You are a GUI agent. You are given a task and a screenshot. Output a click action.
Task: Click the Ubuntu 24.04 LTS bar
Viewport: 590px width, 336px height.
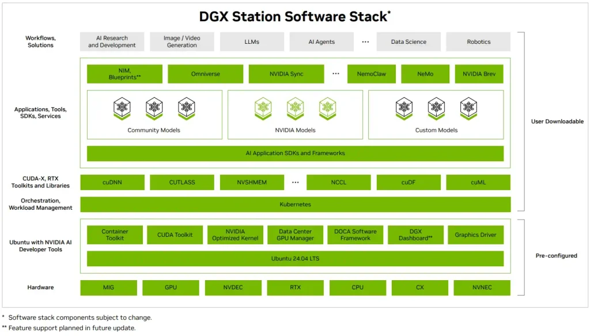pyautogui.click(x=296, y=259)
